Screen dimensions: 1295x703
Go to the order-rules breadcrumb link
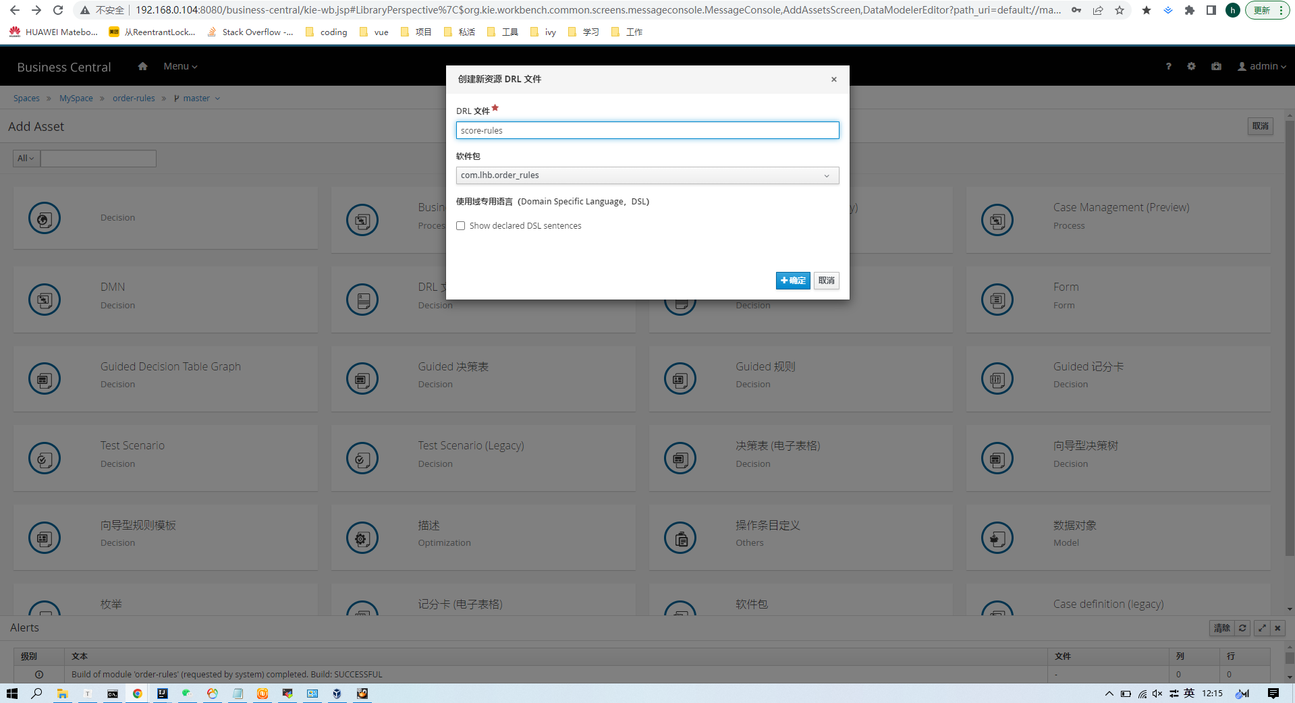[134, 99]
